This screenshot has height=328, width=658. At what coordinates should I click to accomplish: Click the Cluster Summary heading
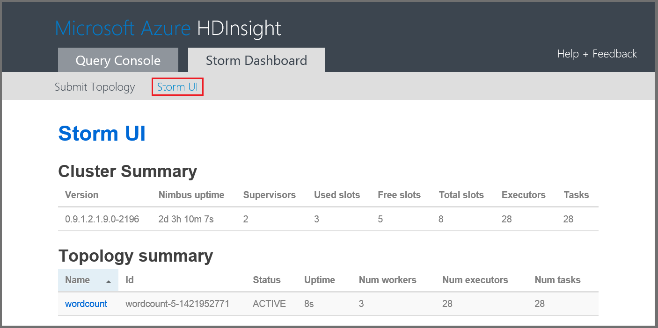pyautogui.click(x=127, y=171)
